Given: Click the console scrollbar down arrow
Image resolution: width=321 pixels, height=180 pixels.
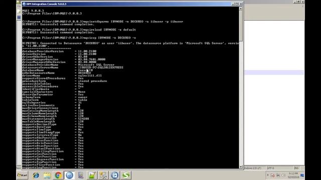Looking at the screenshot, I should point(241,167).
